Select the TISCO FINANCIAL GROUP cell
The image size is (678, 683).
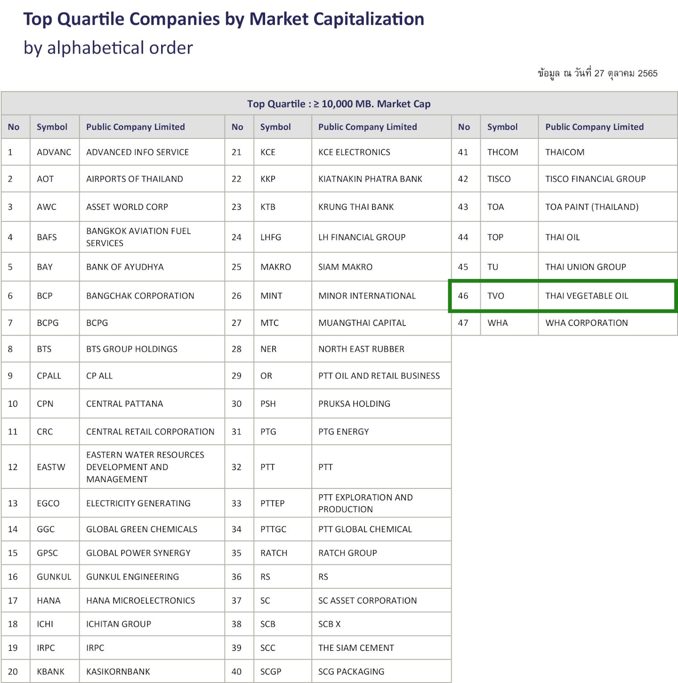tap(595, 179)
